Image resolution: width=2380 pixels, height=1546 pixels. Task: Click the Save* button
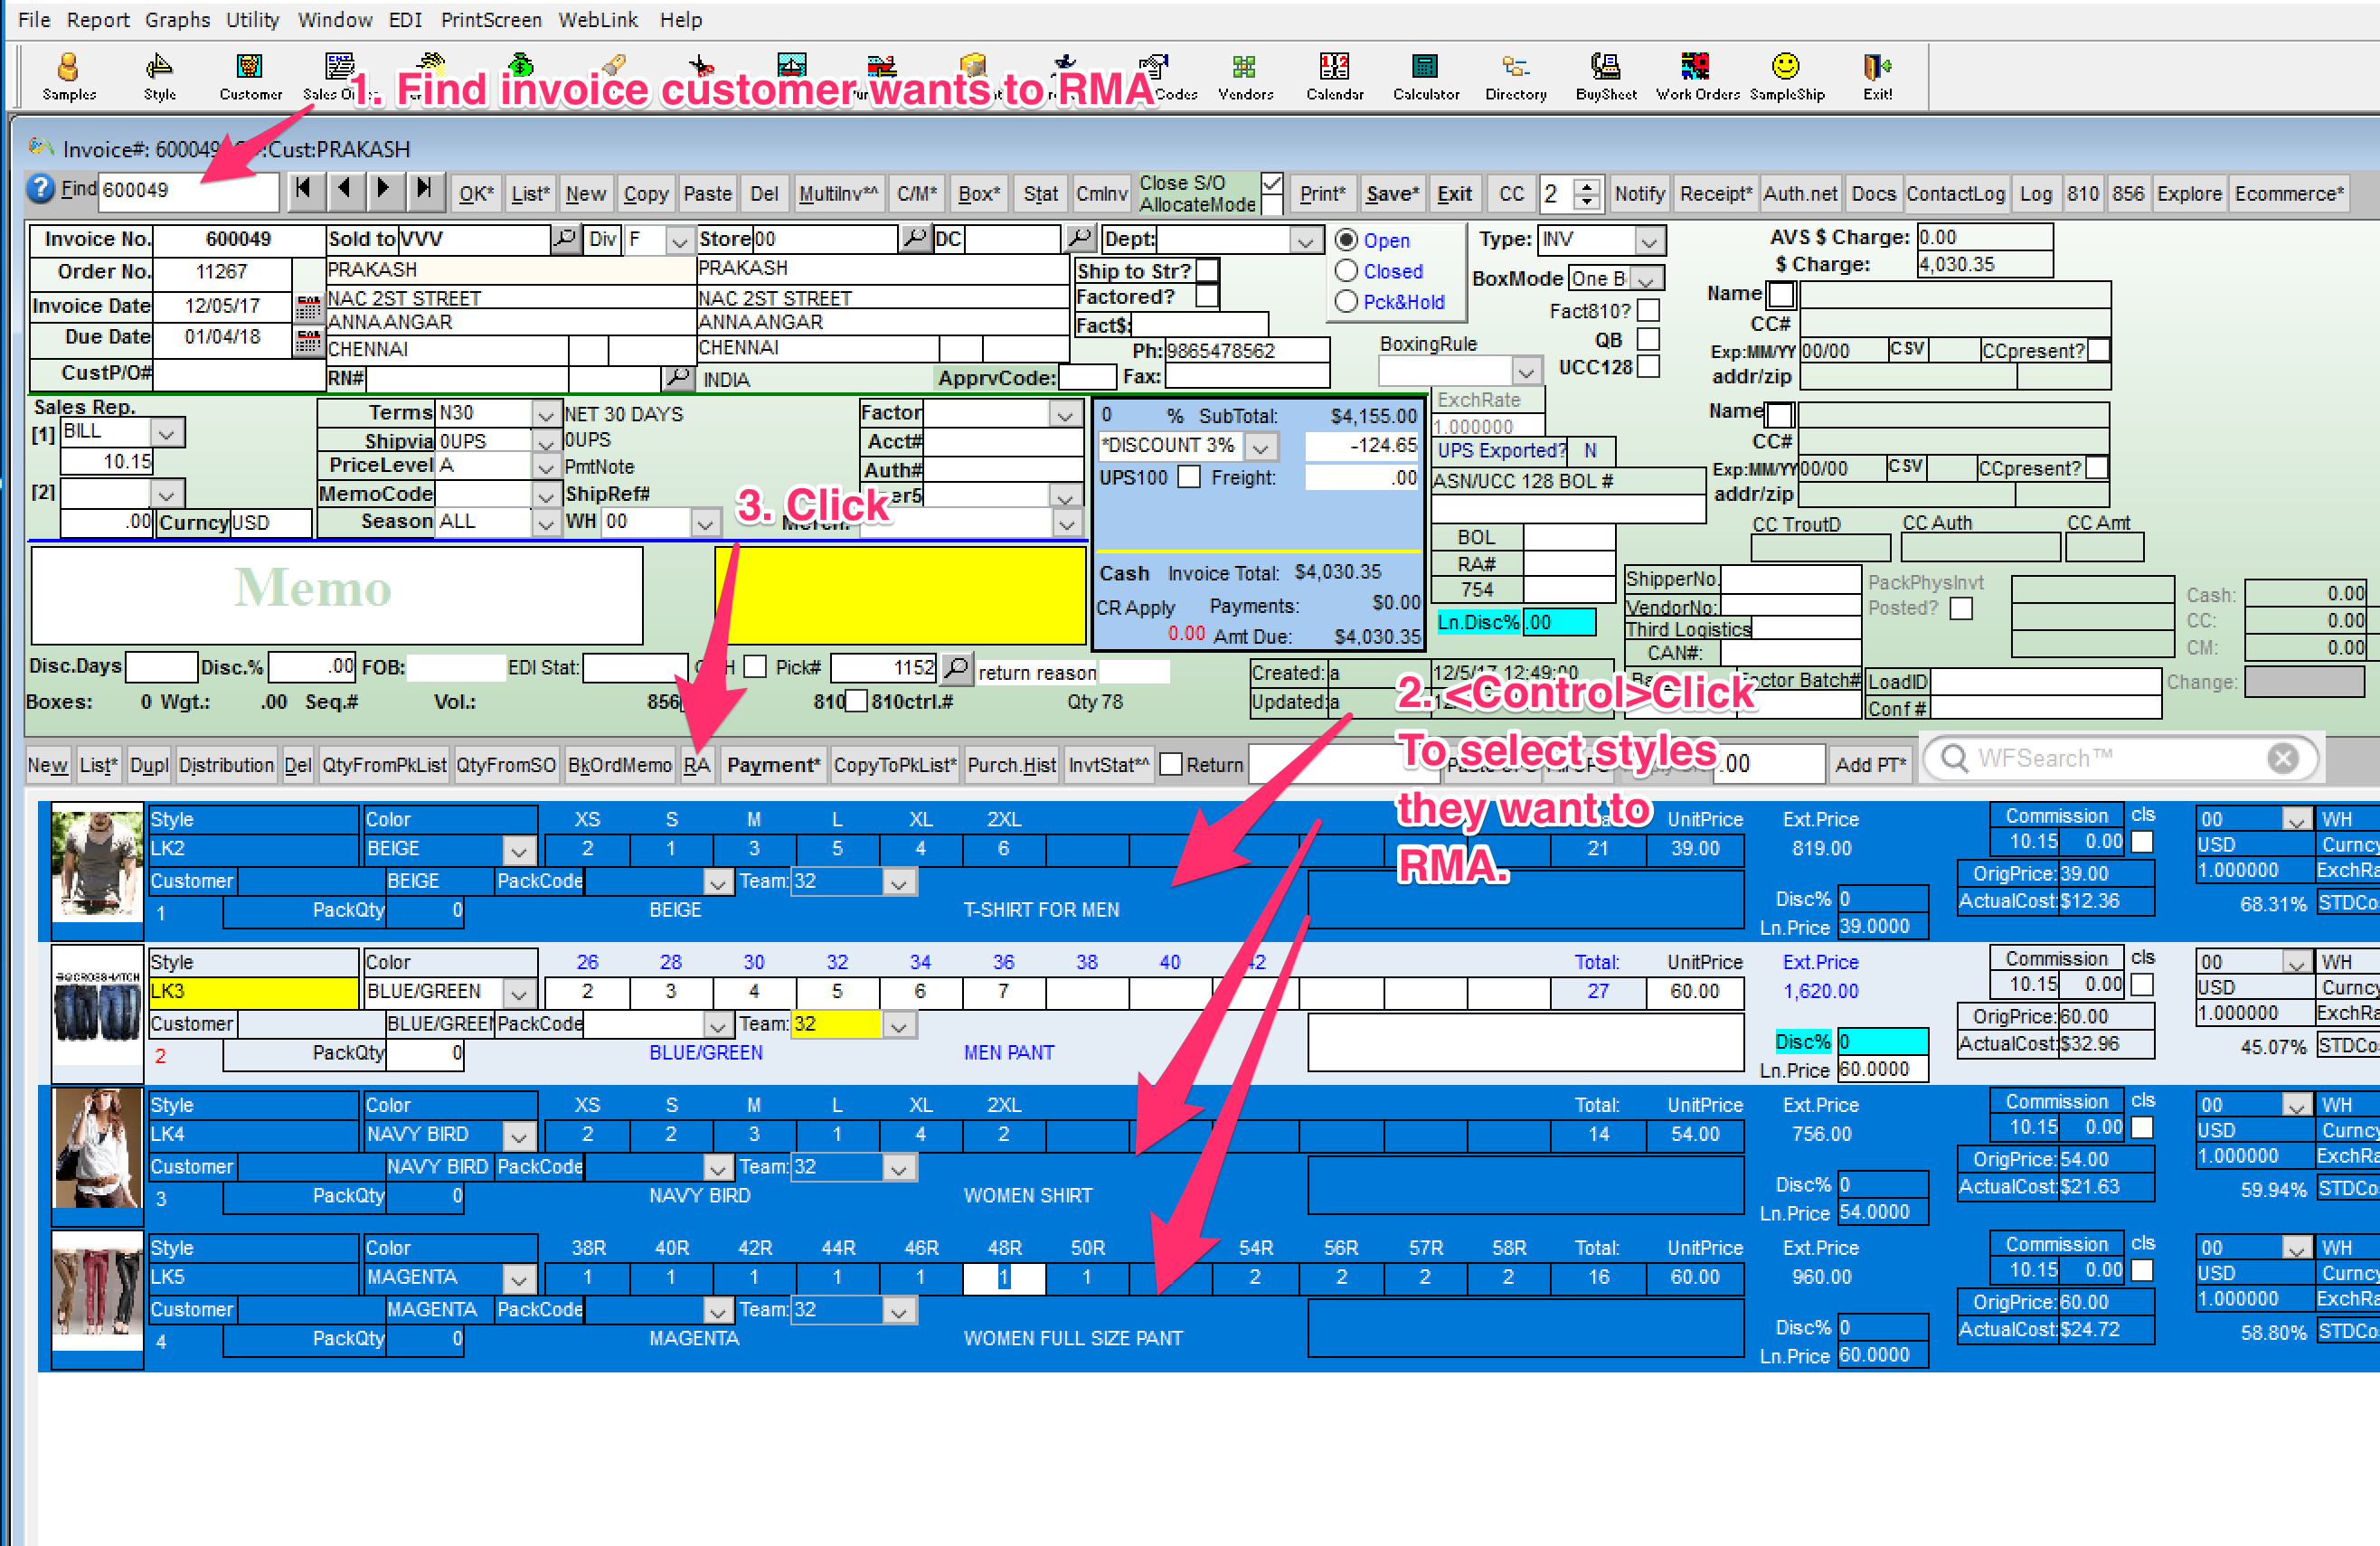pyautogui.click(x=1391, y=194)
